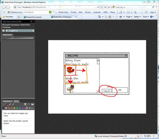Toggle the speech bubble feedback icon
This screenshot has width=159, height=139.
(x=29, y=104)
